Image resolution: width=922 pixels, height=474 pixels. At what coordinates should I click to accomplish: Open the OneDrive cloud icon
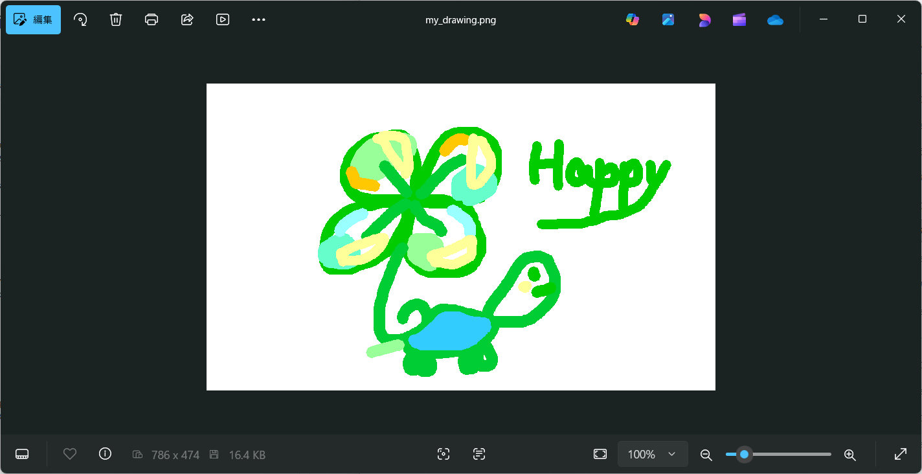click(775, 19)
